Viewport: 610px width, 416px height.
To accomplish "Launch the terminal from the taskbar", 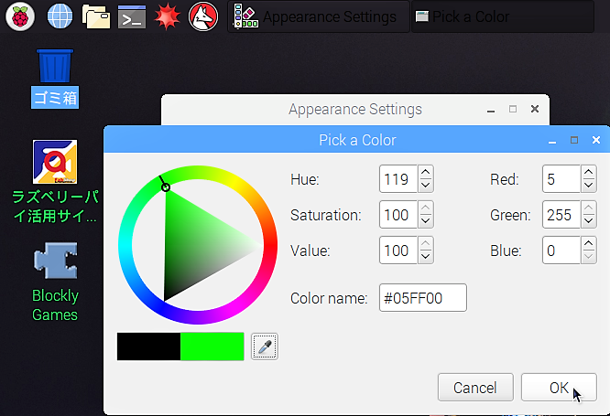I will pyautogui.click(x=132, y=17).
